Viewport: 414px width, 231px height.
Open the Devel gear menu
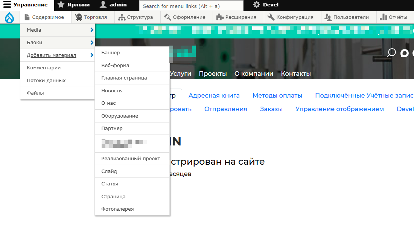coord(257,5)
